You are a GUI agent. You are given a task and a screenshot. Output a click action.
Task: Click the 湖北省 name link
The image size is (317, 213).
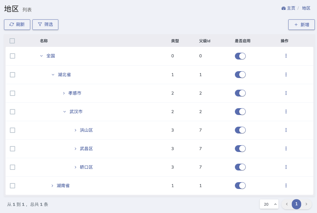click(64, 75)
